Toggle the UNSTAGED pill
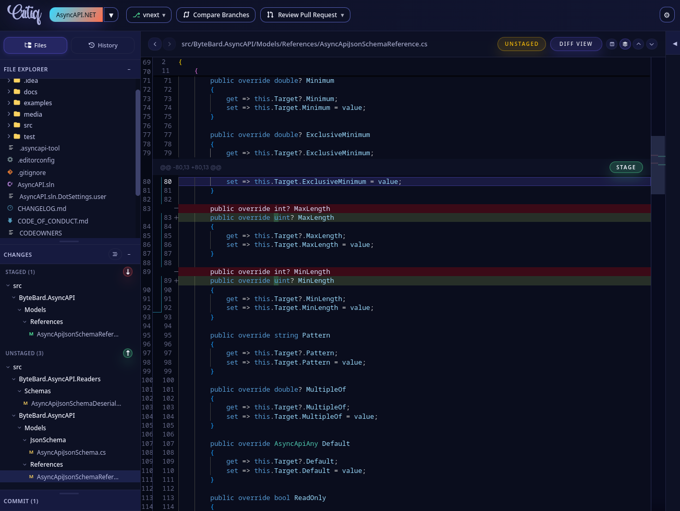Image resolution: width=680 pixels, height=511 pixels. coord(521,44)
